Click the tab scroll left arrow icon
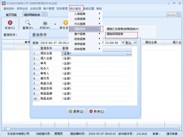 point(169,15)
